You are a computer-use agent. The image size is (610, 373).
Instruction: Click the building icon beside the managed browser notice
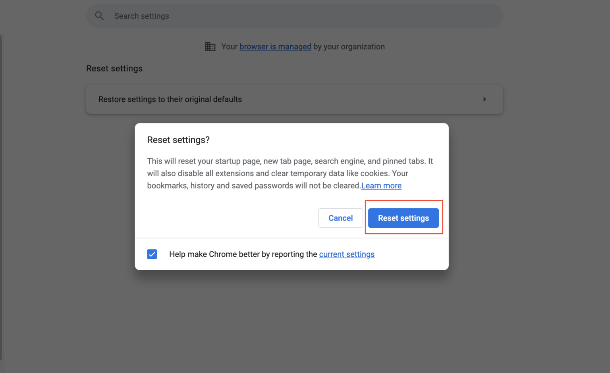click(210, 46)
